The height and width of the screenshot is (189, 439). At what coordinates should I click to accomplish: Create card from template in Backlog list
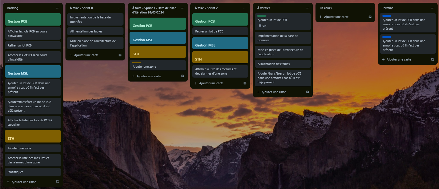(x=57, y=182)
